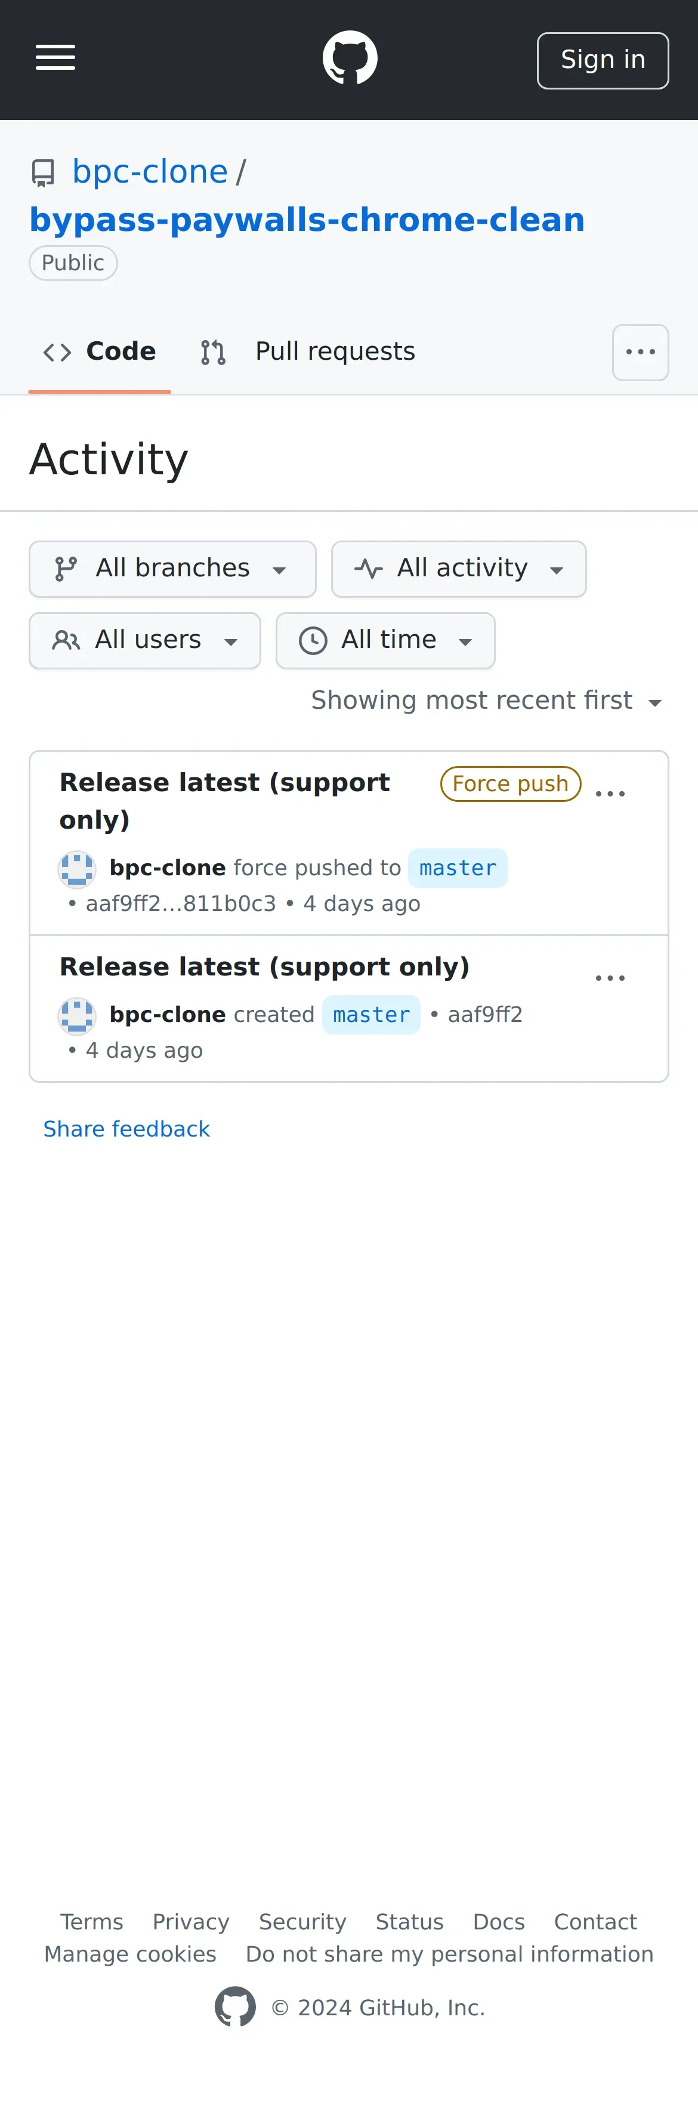Image resolution: width=698 pixels, height=2103 pixels.
Task: Open options for the force push entry
Action: pyautogui.click(x=610, y=793)
